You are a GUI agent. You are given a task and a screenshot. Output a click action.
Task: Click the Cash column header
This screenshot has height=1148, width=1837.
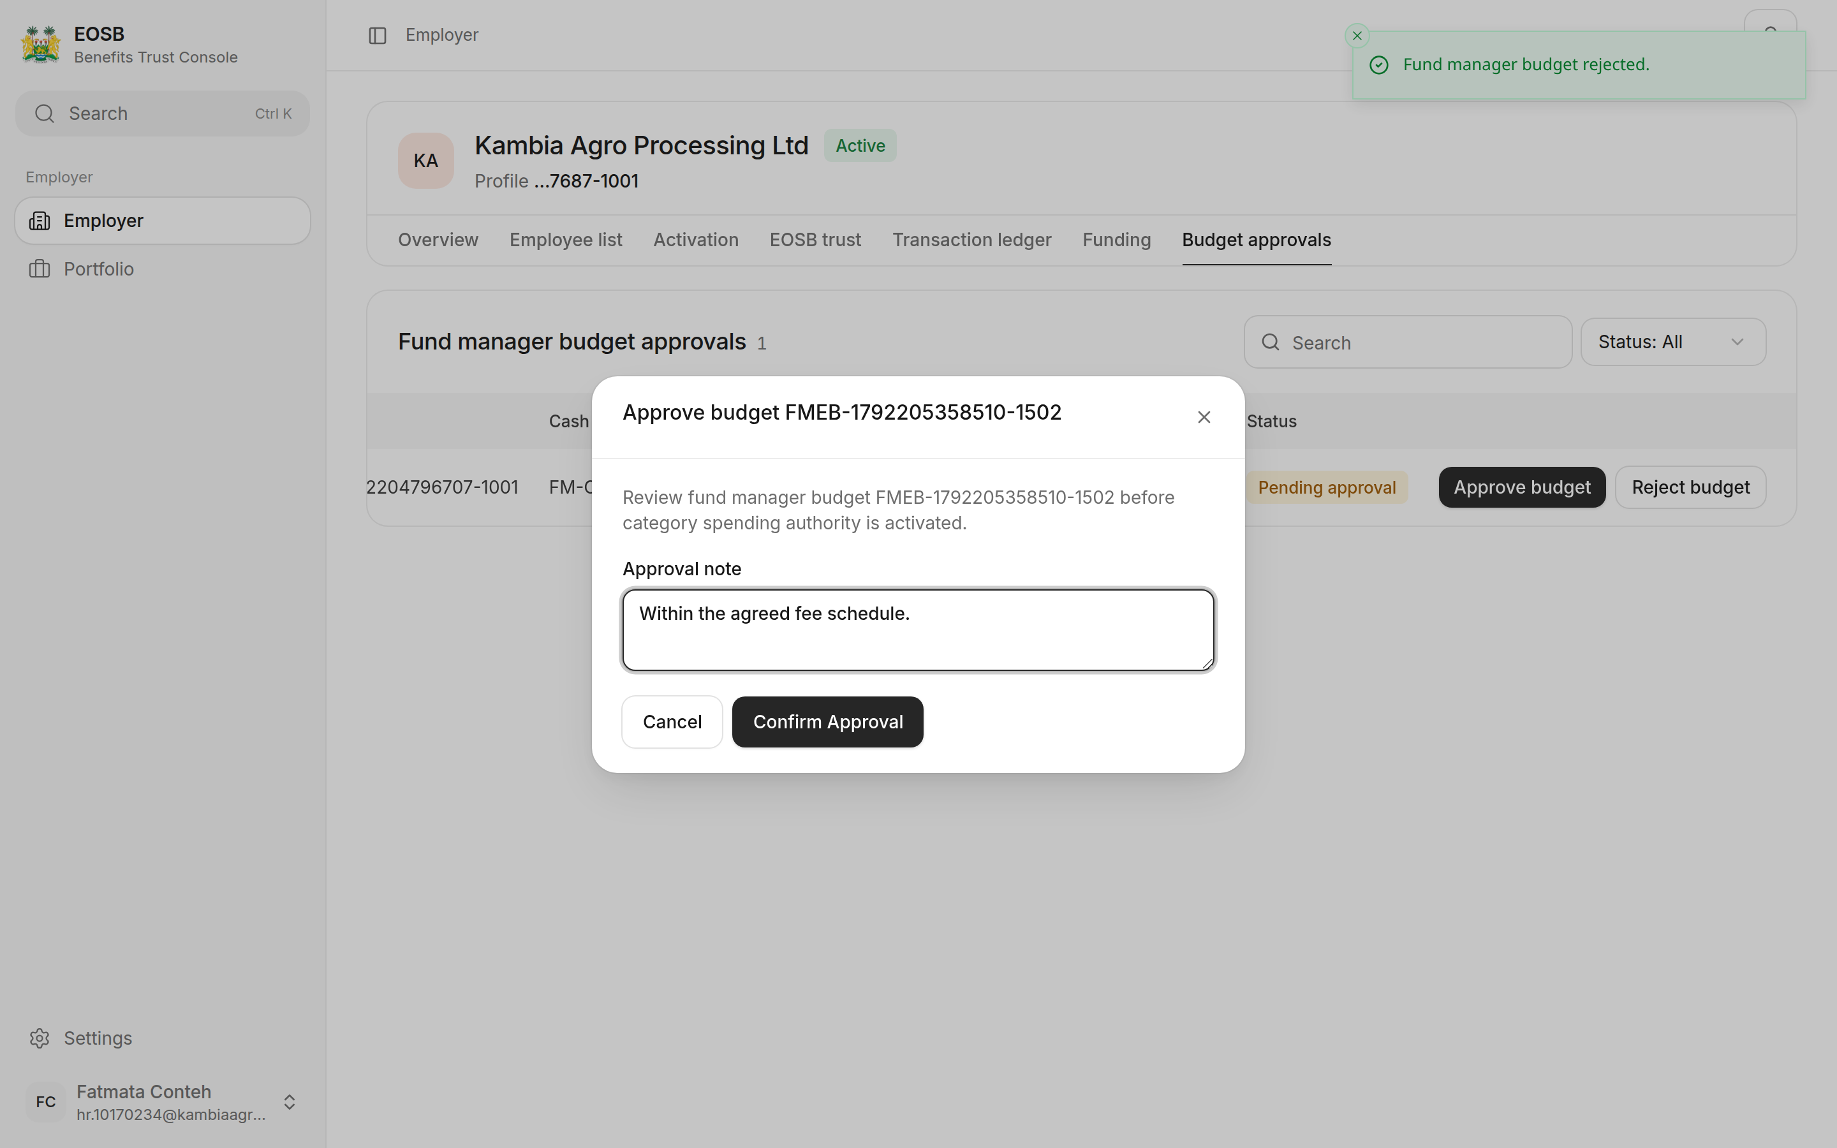(x=568, y=422)
